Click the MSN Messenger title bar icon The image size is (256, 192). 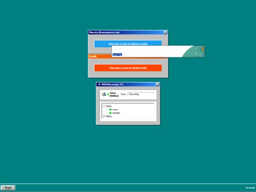click(99, 84)
